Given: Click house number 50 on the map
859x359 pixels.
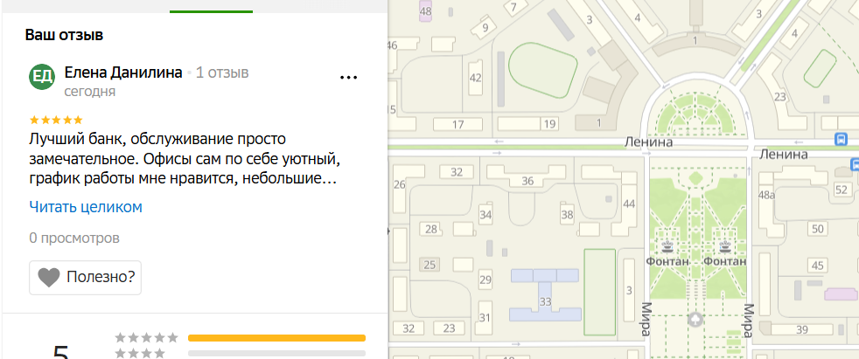Looking at the screenshot, I should [819, 229].
